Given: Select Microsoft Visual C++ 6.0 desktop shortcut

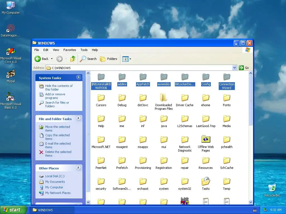Looking at the screenshot, I should pos(11,55).
